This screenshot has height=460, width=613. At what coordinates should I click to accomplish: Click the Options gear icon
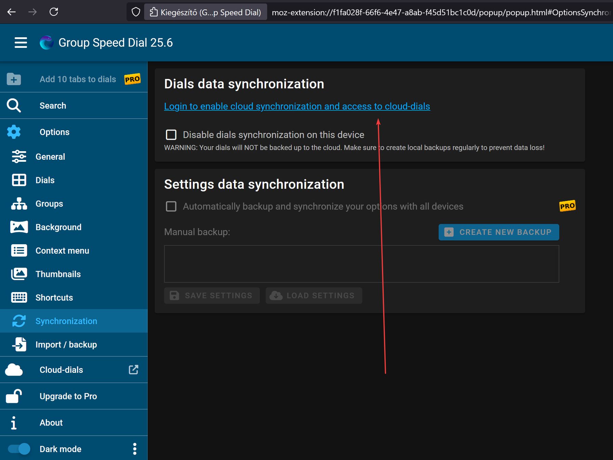(x=14, y=132)
